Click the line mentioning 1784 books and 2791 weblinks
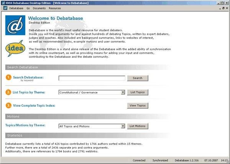Image resolution: width=230 pixels, height=164 pixels. tap(52, 151)
